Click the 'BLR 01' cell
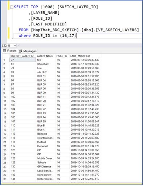 tap(46, 76)
